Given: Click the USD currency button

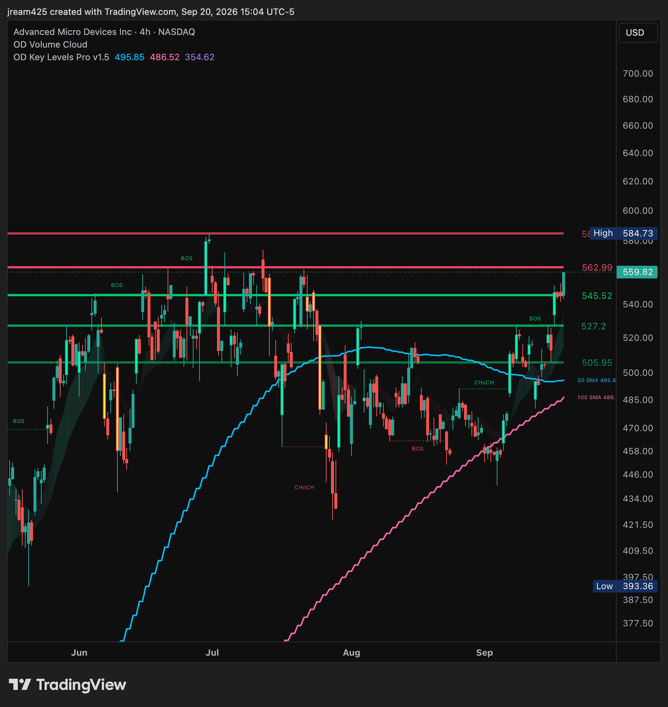Looking at the screenshot, I should click(638, 33).
